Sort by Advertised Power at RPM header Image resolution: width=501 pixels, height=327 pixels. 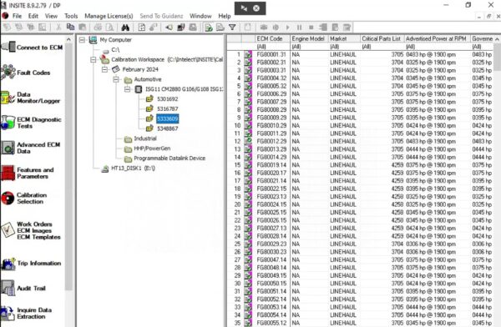[x=437, y=38]
